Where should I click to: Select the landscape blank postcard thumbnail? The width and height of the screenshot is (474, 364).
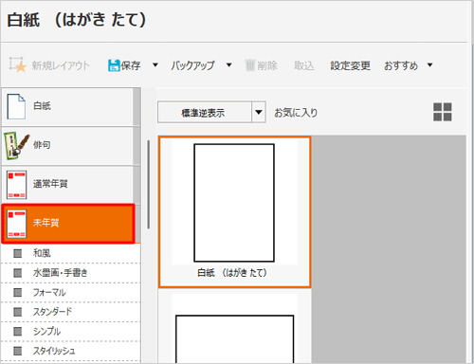point(235,338)
